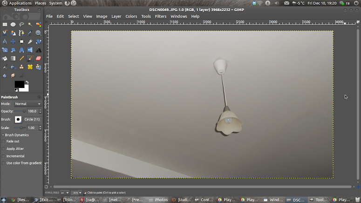Turn on Apply Jitter option
This screenshot has width=361, height=203.
(4, 149)
